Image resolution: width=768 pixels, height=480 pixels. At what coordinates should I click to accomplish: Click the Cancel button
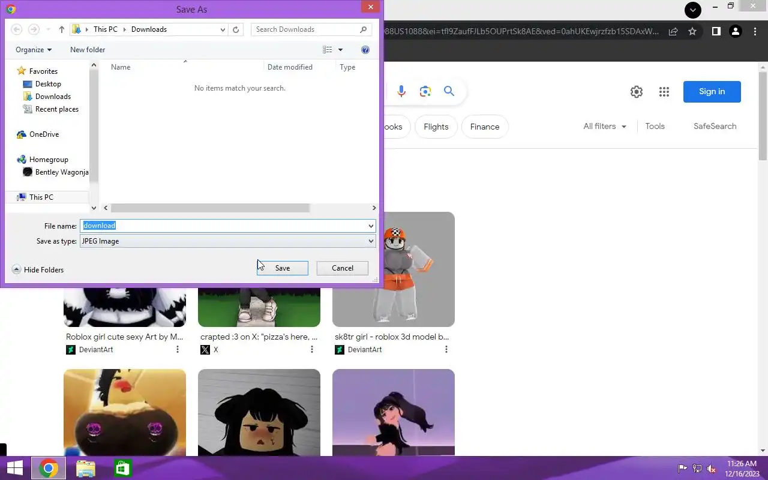point(343,268)
